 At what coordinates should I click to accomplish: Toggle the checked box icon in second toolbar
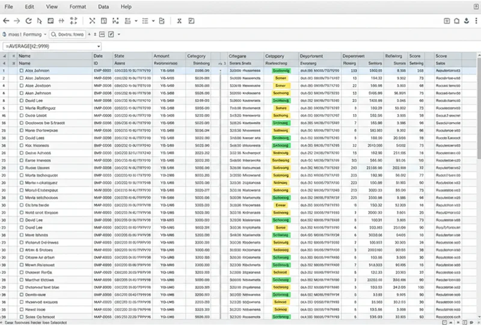point(111,34)
